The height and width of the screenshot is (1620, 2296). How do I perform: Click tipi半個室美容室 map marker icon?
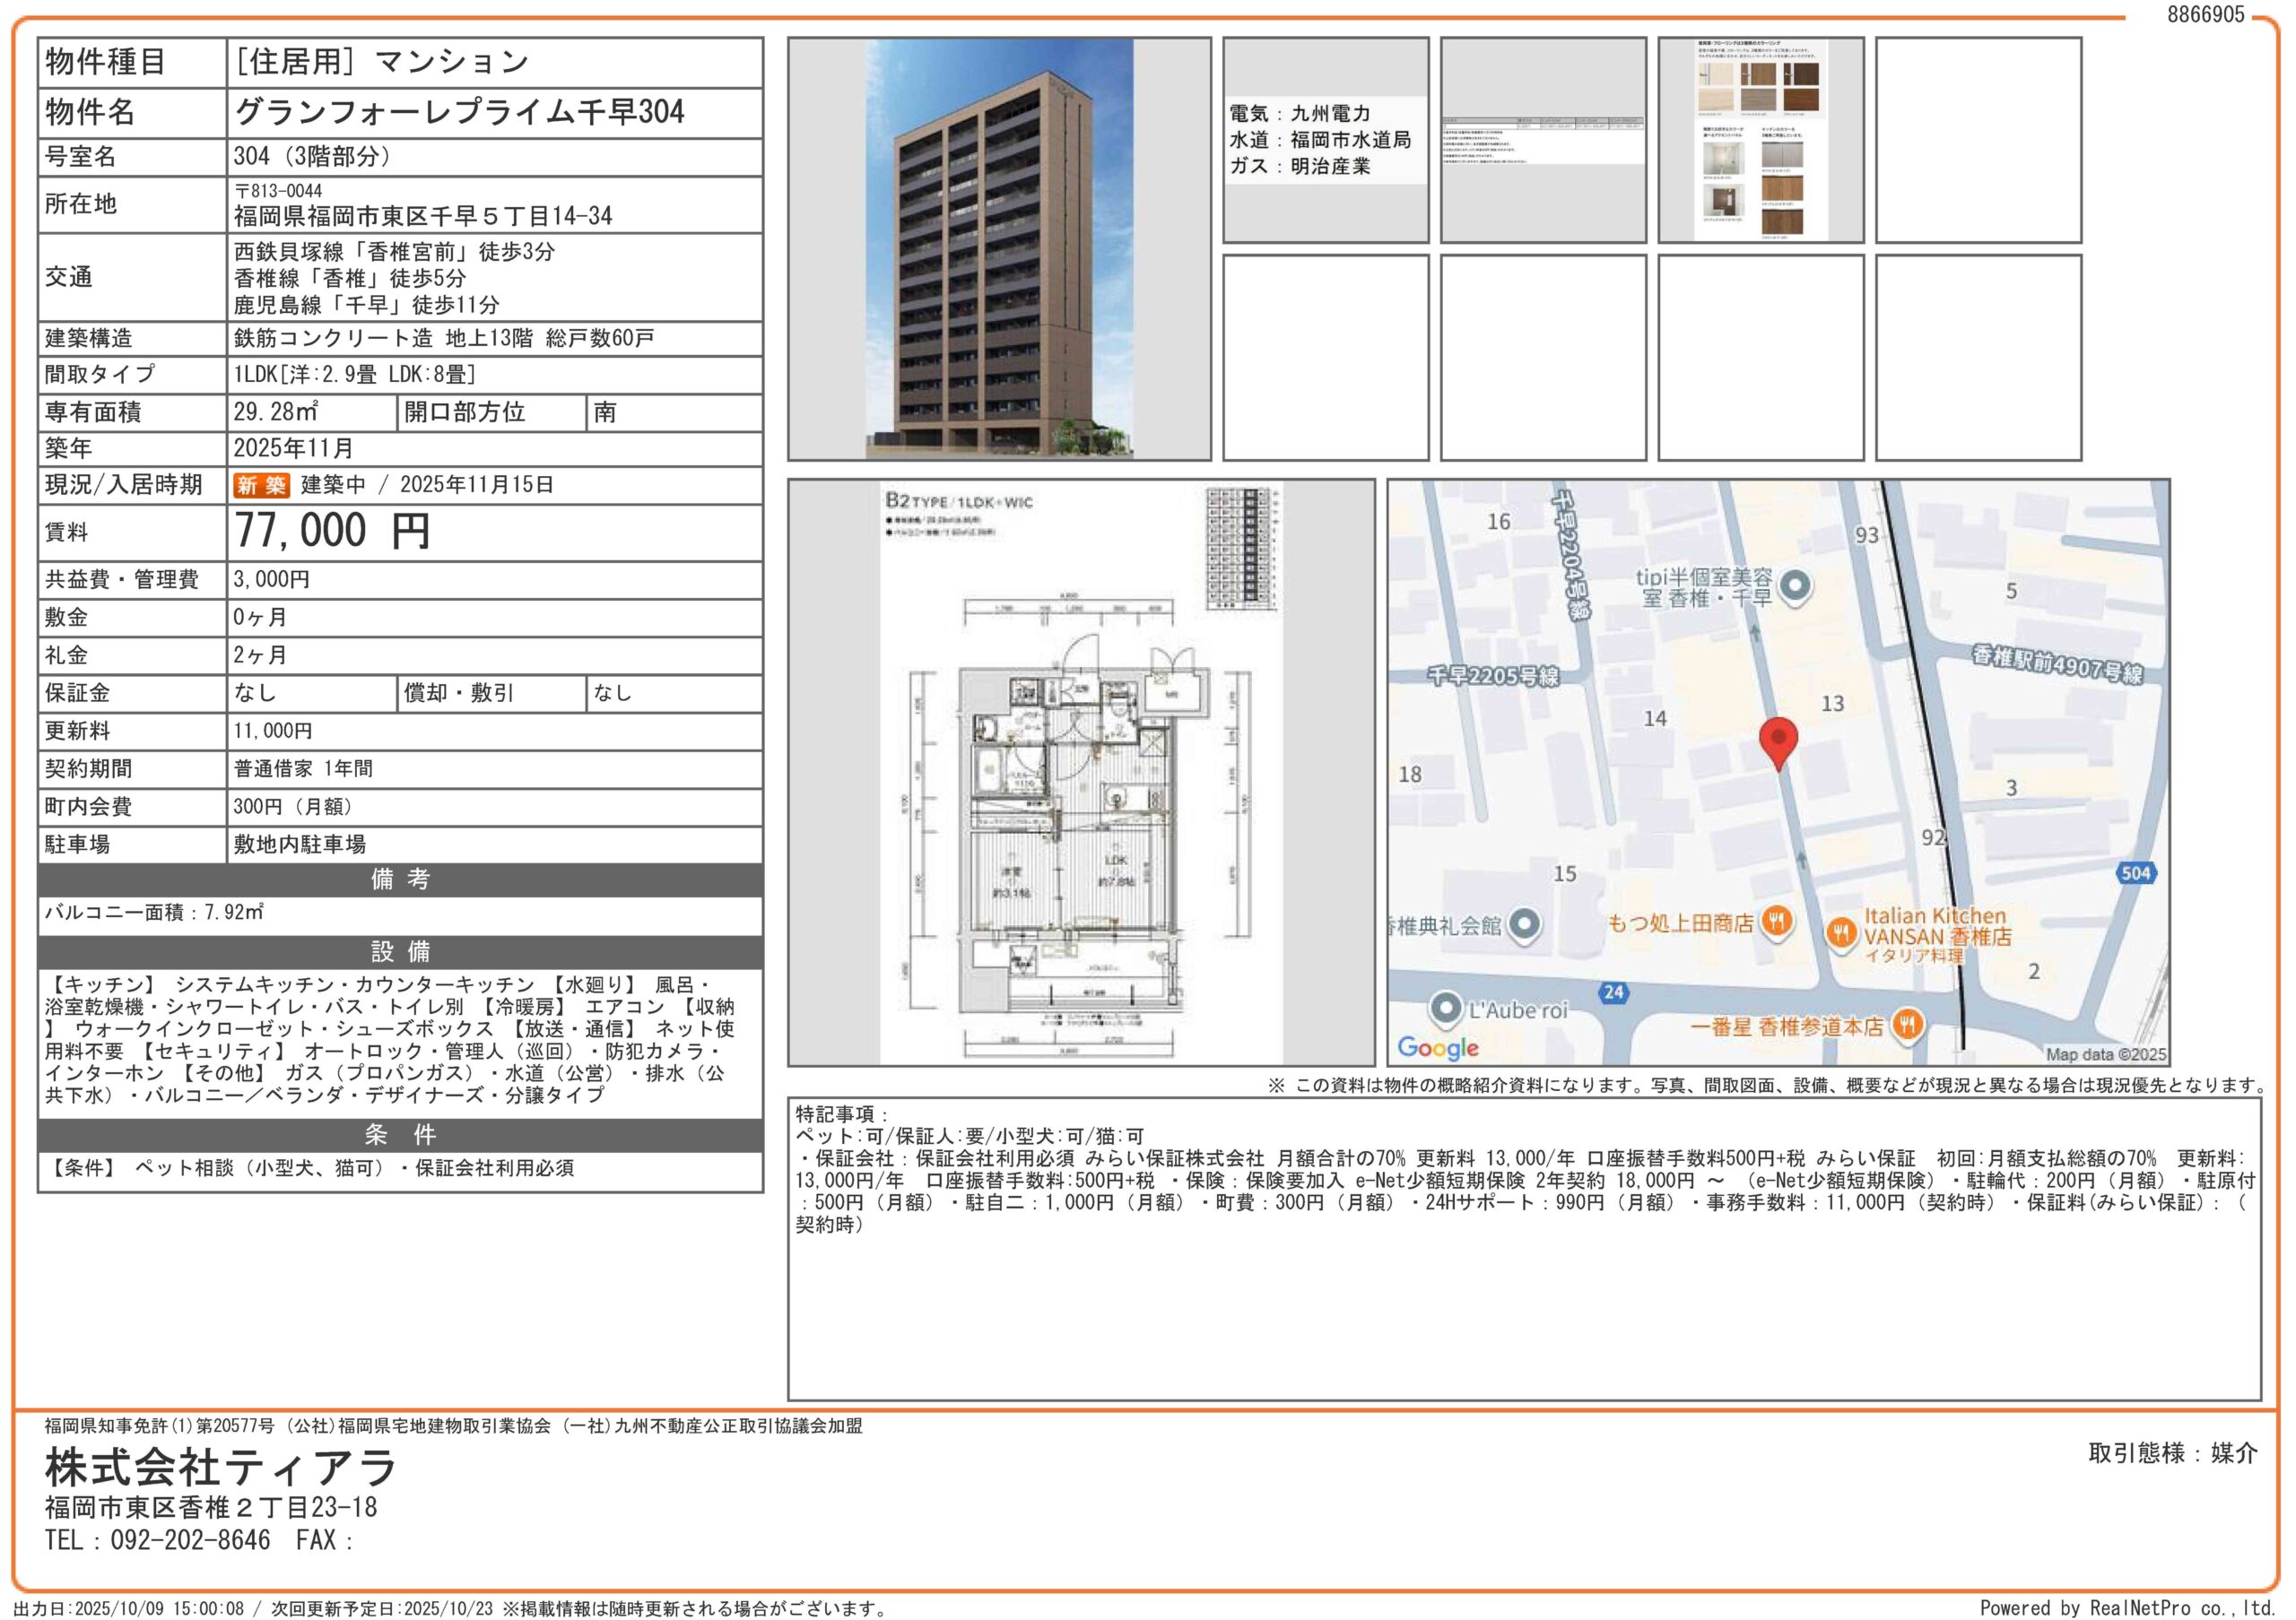click(1796, 585)
